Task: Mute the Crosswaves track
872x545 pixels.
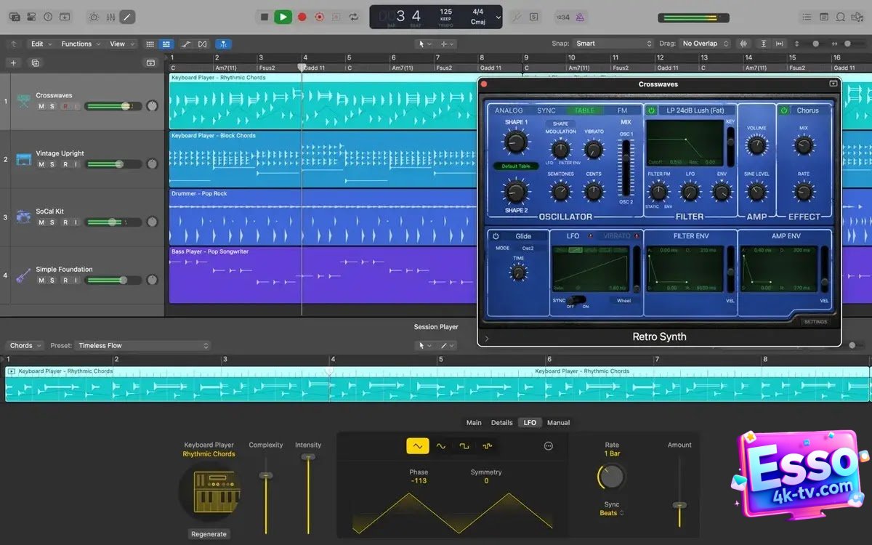Action: (41, 105)
